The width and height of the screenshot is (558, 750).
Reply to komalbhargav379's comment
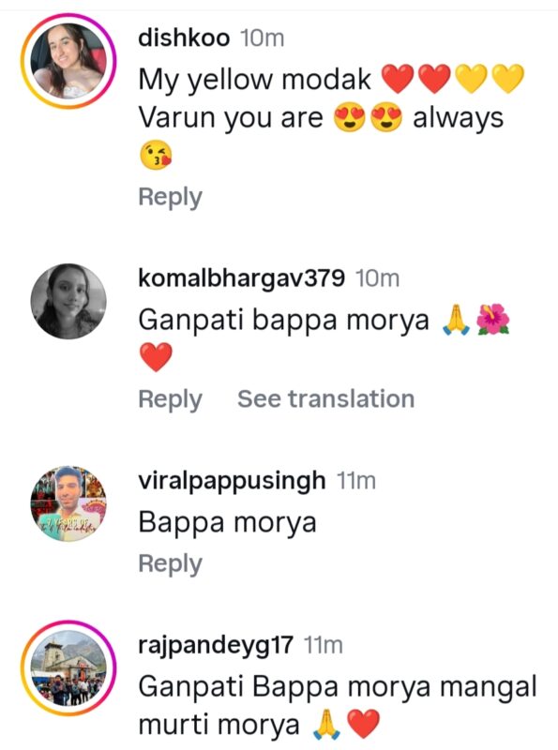(171, 400)
